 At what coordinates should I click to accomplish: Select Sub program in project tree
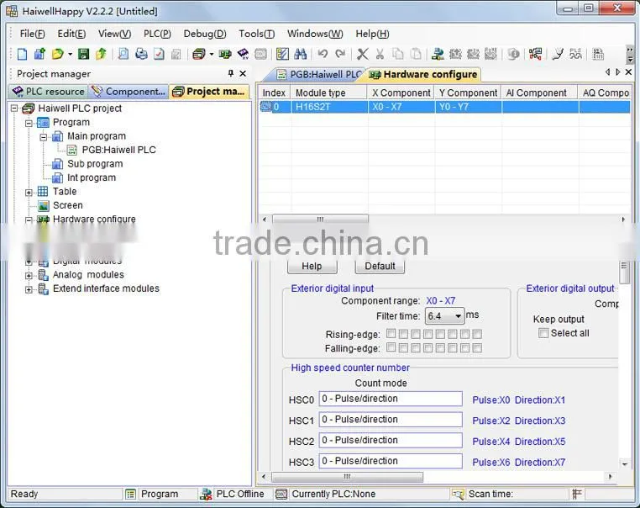pos(95,164)
